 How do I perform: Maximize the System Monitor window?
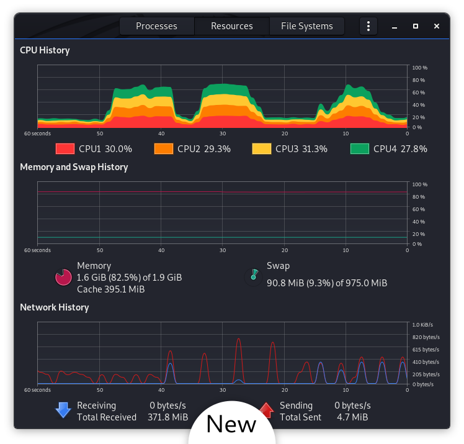(415, 26)
